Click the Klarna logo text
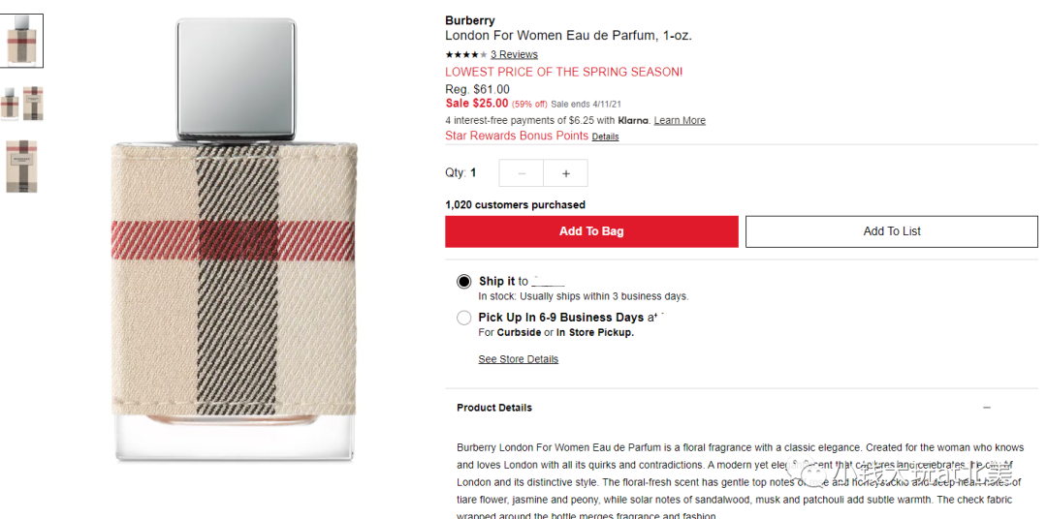Viewport: 1047px width, 519px height. point(634,121)
